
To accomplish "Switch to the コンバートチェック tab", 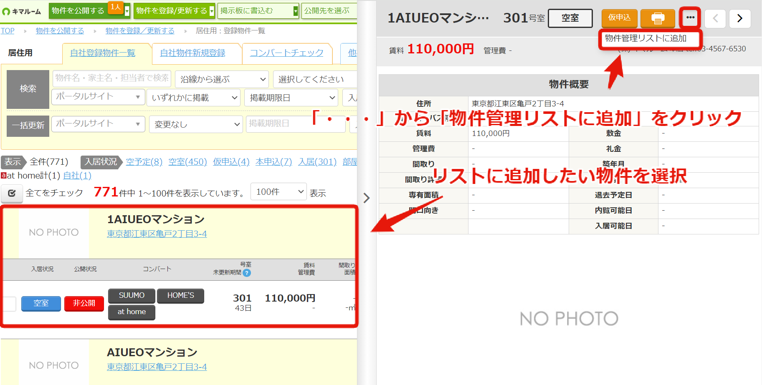I will click(287, 53).
